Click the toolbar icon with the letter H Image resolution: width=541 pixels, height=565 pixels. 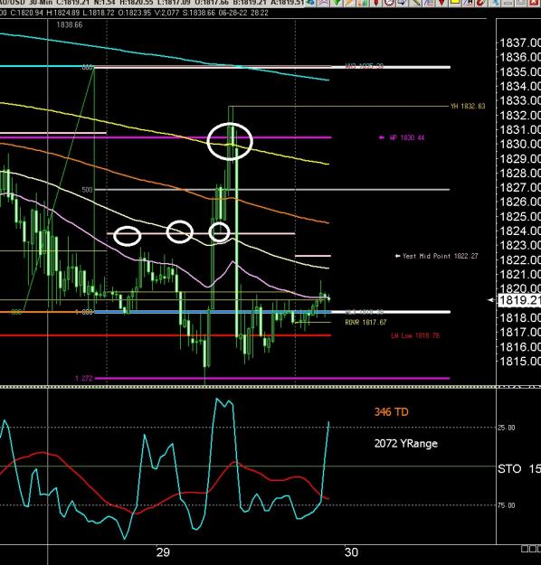pos(469,3)
